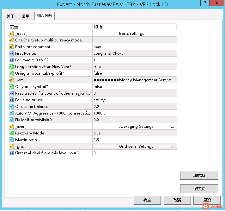Select the Money Management Setting value cell

[x=134, y=80]
